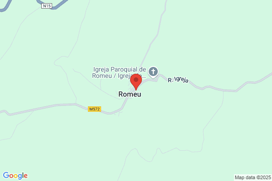Select the R. Igreja street label
The image size is (272, 181).
pyautogui.click(x=178, y=80)
